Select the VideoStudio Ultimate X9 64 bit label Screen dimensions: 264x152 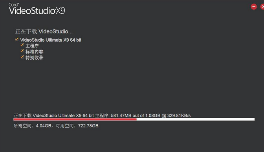(51, 40)
